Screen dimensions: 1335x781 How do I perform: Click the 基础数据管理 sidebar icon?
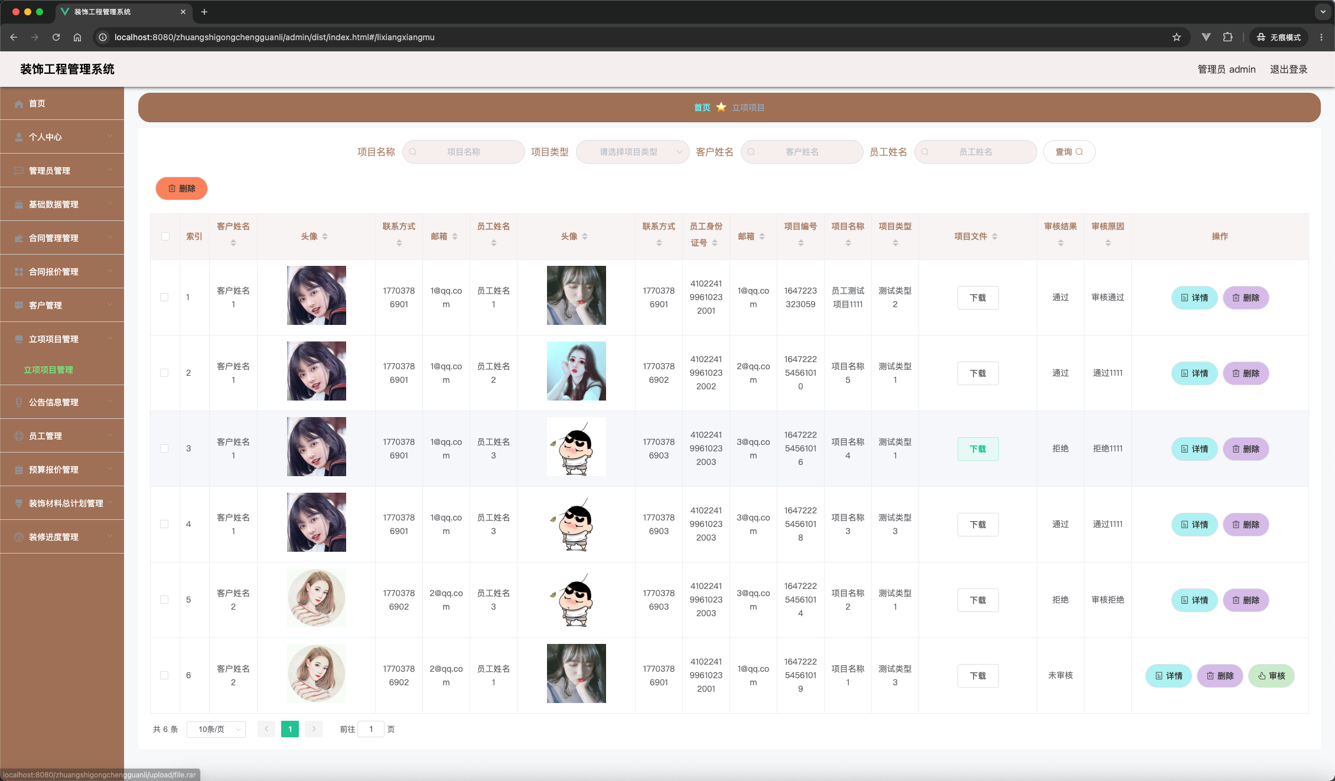(x=19, y=205)
